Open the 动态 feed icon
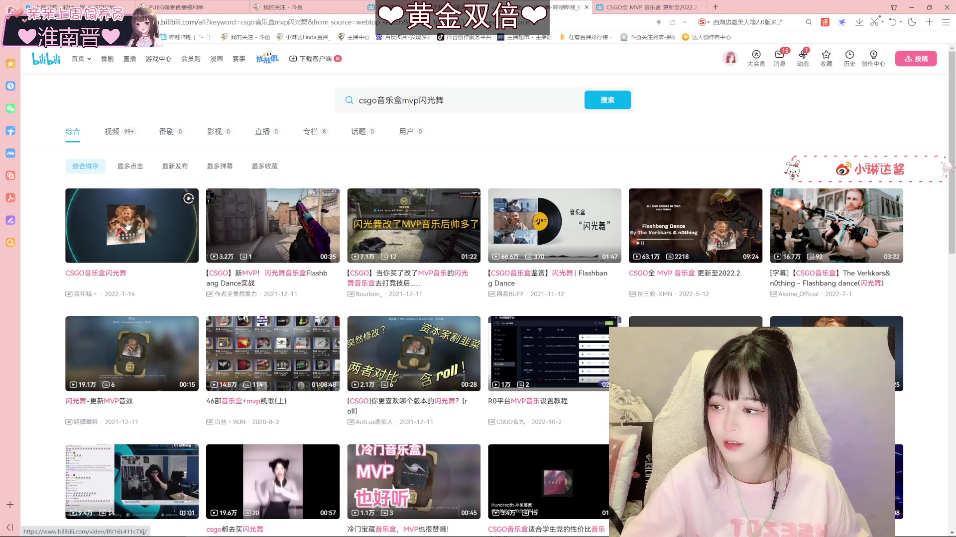This screenshot has height=537, width=956. click(x=803, y=58)
